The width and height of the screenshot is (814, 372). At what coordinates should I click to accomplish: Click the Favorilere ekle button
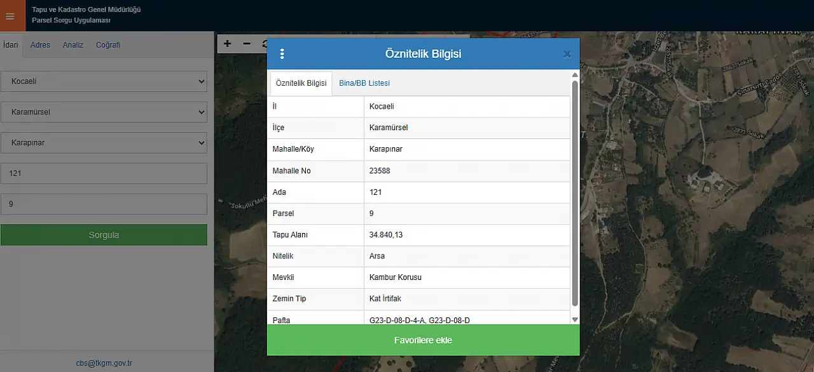pyautogui.click(x=423, y=340)
